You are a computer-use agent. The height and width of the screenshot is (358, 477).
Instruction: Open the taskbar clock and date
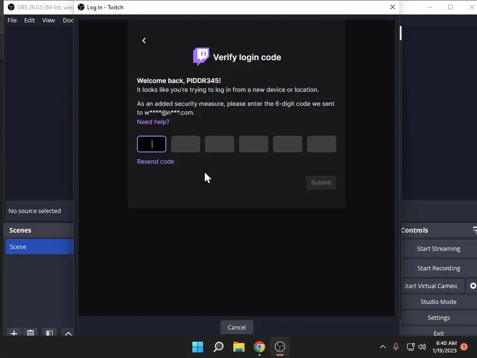point(444,347)
